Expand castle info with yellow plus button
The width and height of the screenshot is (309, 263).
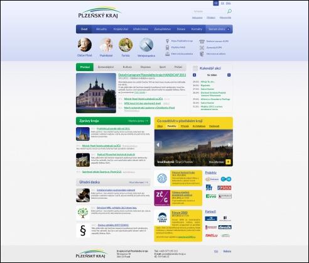pyautogui.click(x=228, y=162)
